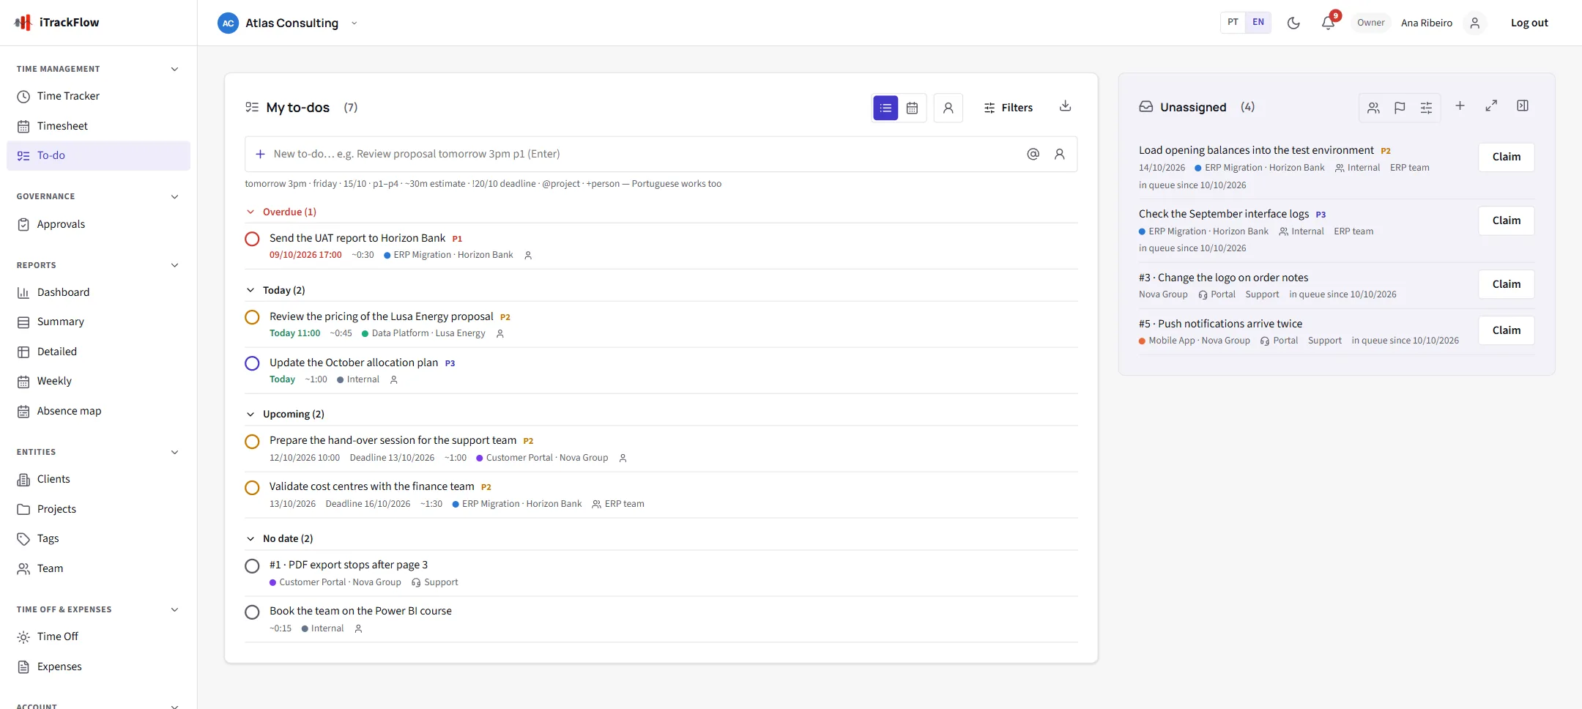1582x709 pixels.
Task: Open Dashboard report in sidebar
Action: [x=98, y=292]
